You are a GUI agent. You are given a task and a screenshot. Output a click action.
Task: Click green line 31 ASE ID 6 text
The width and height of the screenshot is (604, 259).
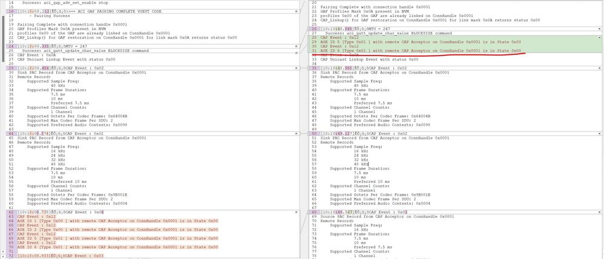(421, 51)
